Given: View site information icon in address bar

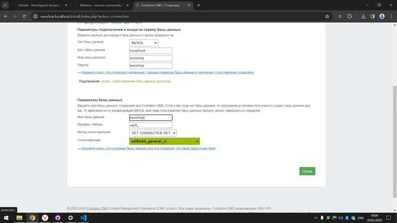Looking at the screenshot, I should point(35,17).
